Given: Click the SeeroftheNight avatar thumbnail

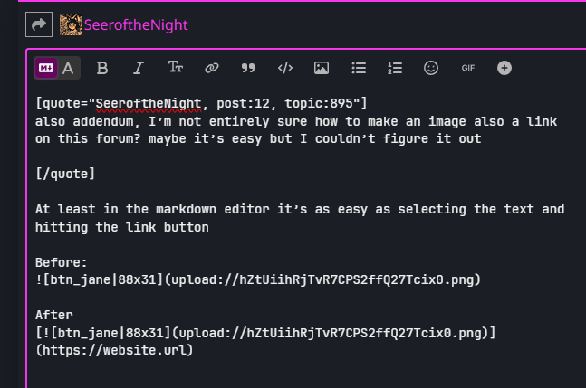Looking at the screenshot, I should coord(70,24).
